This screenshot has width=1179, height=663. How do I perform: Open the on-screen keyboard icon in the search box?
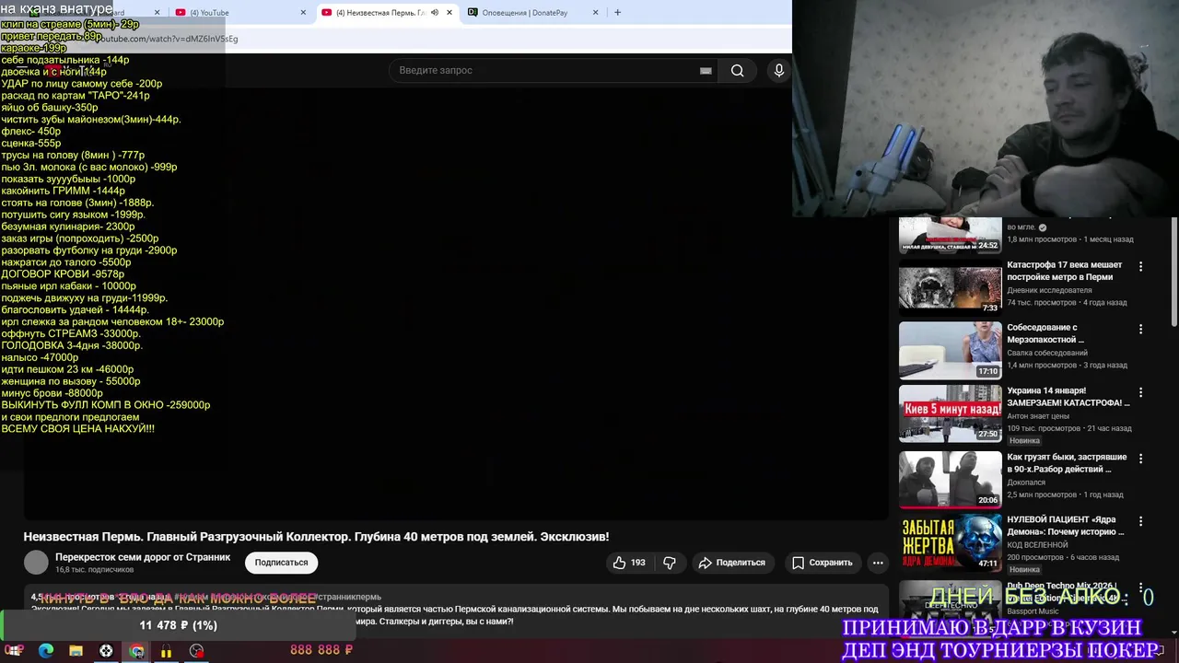coord(706,71)
